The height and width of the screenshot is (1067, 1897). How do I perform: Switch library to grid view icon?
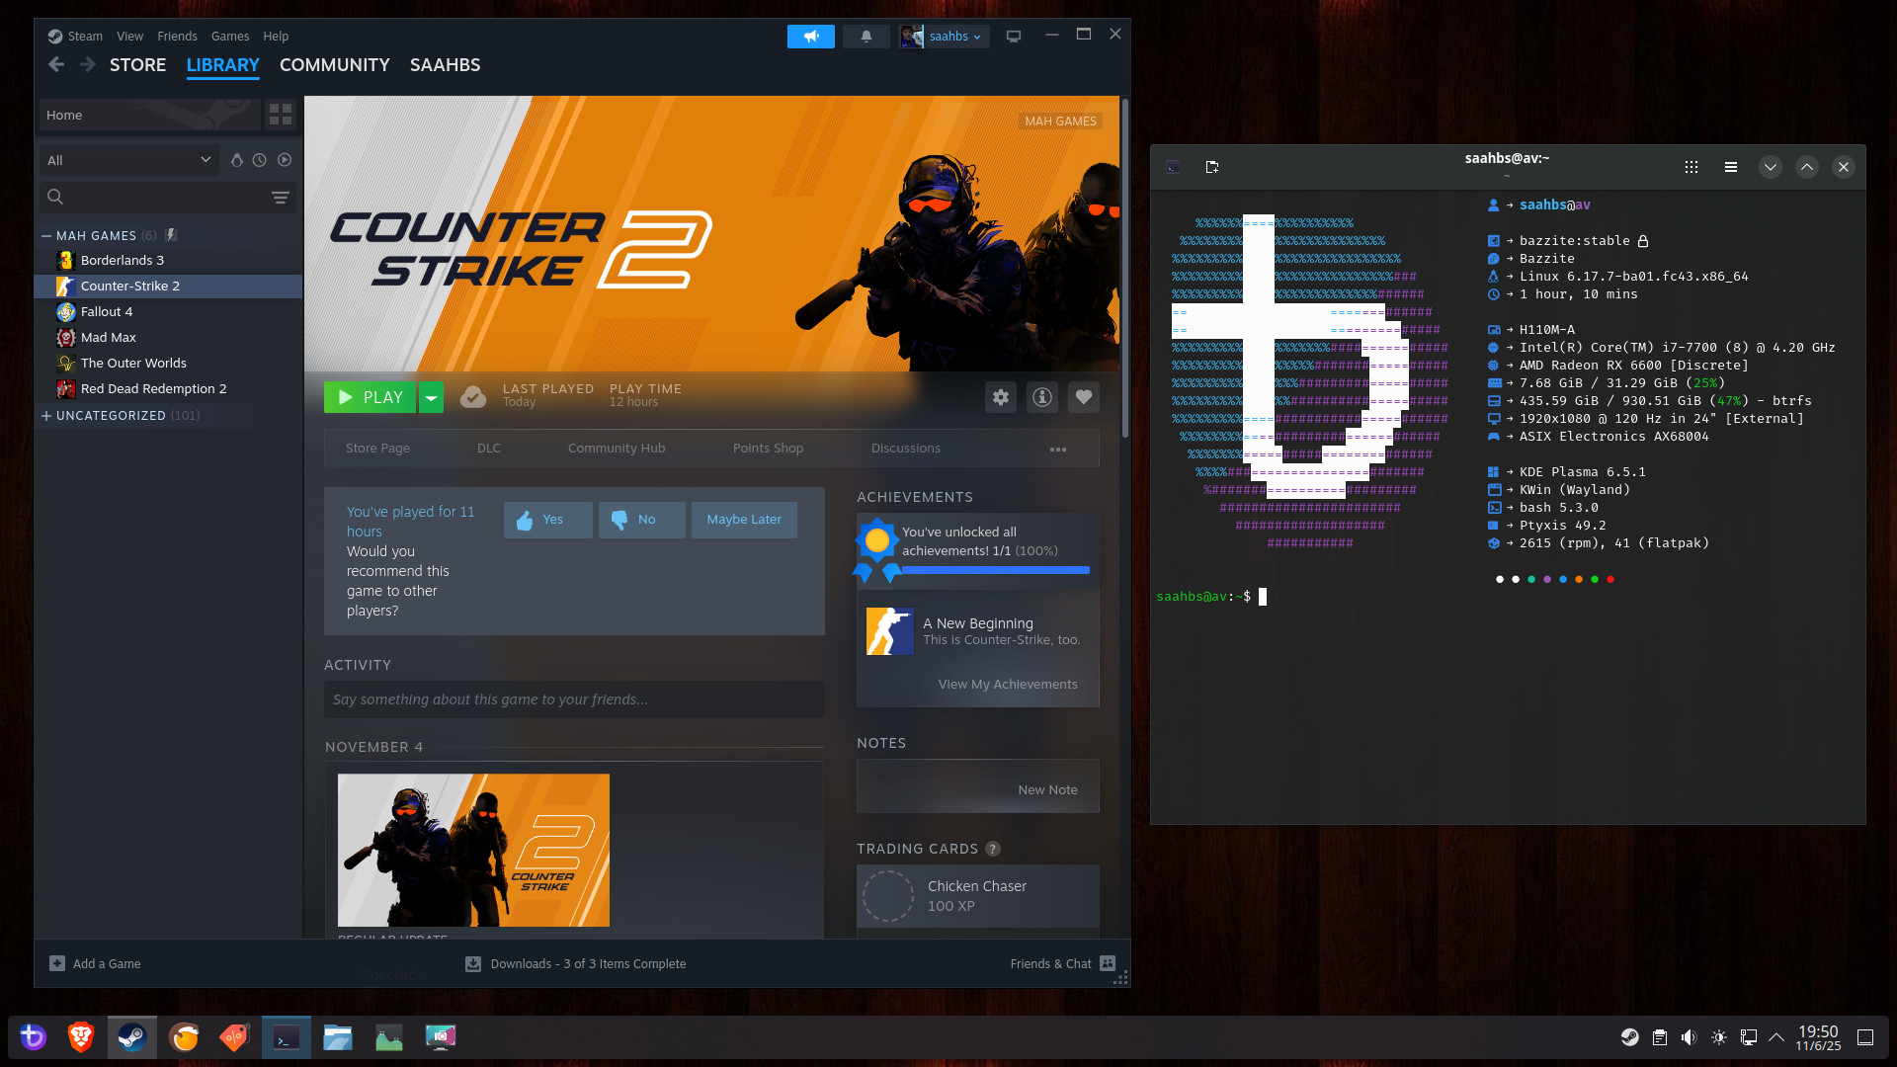pos(281,115)
